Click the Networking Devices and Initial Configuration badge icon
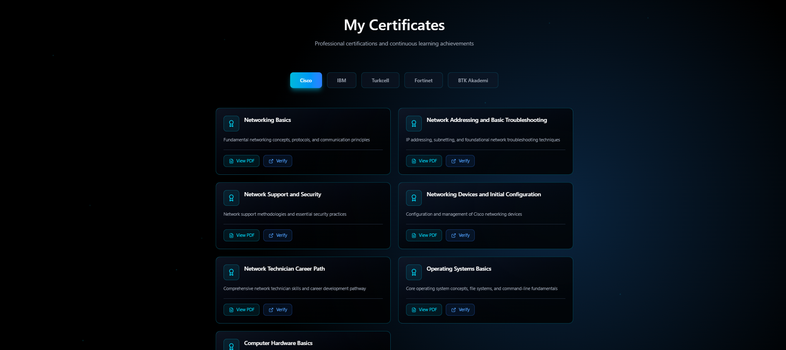 [x=414, y=198]
